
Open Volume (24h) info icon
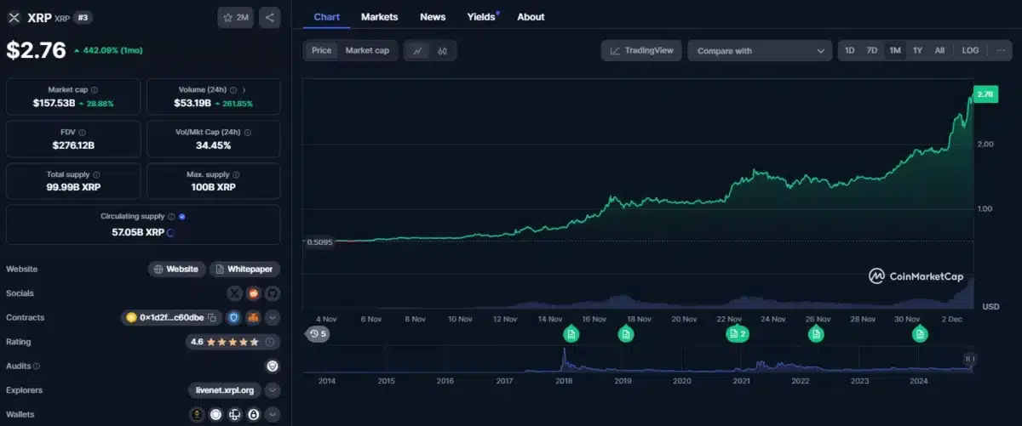point(233,89)
